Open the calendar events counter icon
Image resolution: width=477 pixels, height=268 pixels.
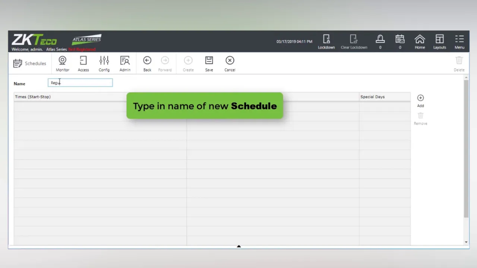point(400,41)
